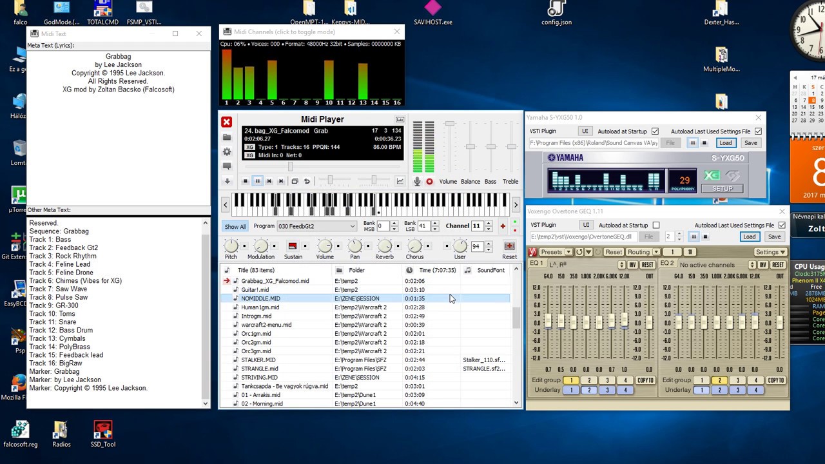Image resolution: width=825 pixels, height=464 pixels.
Task: Toggle the small checkbox next to Pitch knob
Action: (x=244, y=246)
